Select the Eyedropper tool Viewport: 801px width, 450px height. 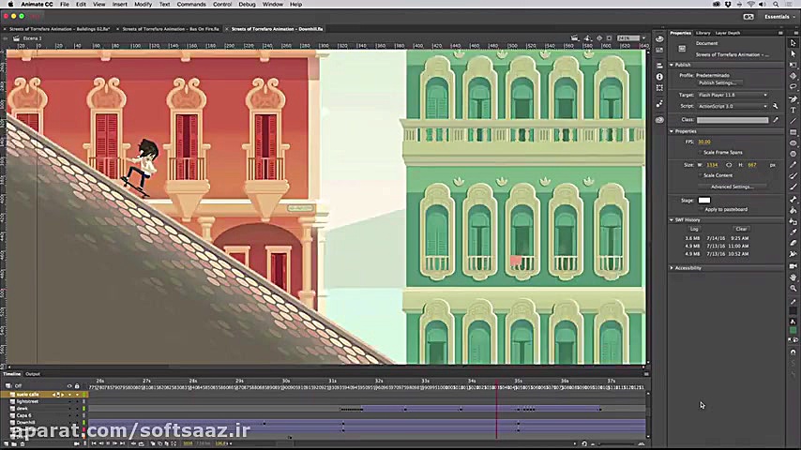pyautogui.click(x=793, y=232)
